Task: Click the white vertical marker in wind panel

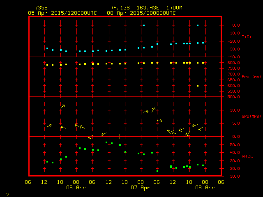Action: [120, 136]
